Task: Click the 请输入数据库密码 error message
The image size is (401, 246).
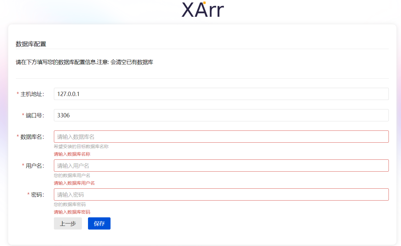Action: coord(72,212)
